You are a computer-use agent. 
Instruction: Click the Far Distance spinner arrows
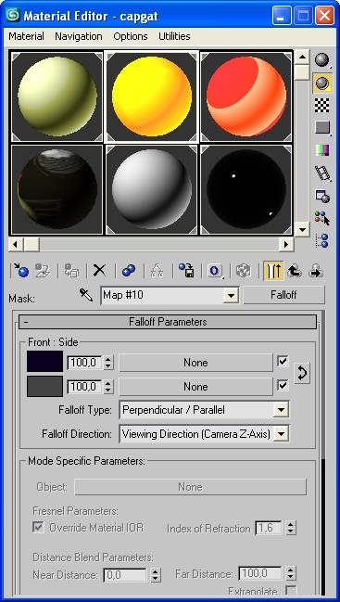[291, 574]
